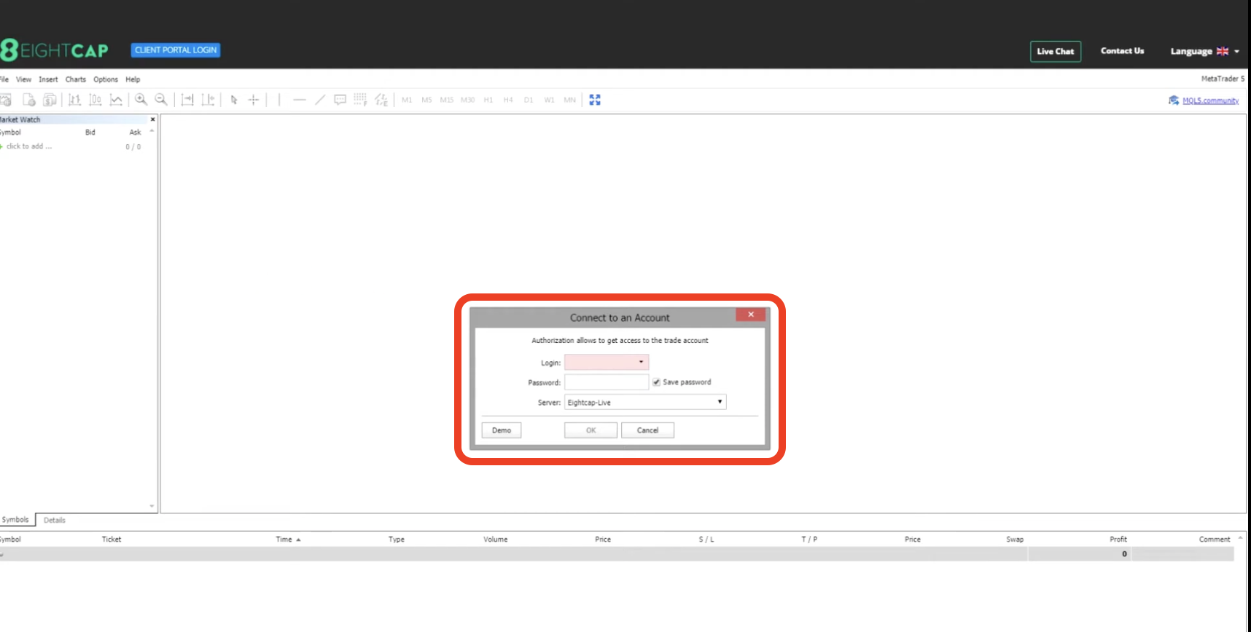Toggle the Save password checkbox

click(656, 382)
